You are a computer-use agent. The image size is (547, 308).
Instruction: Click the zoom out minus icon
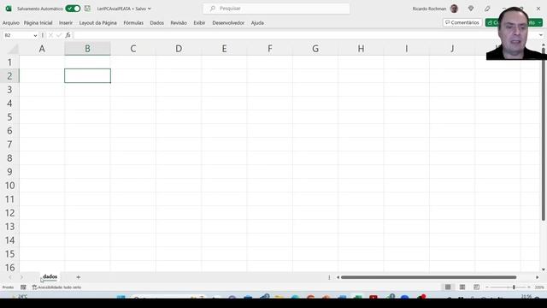(487, 287)
